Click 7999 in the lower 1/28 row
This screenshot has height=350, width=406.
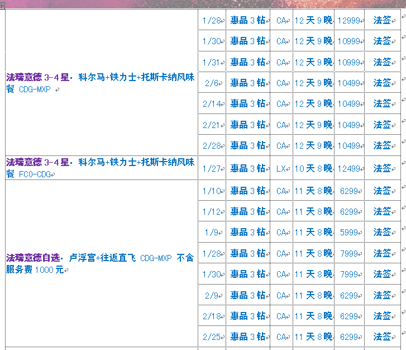(x=350, y=253)
